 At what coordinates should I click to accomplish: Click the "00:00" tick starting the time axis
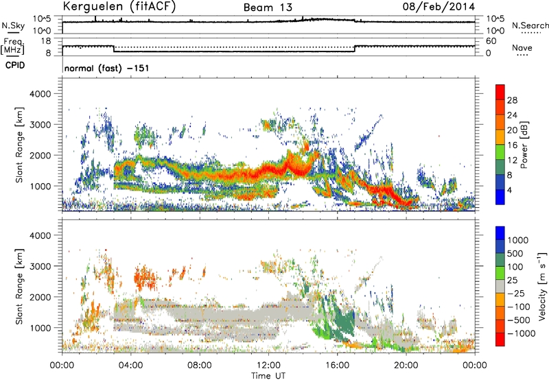[x=62, y=366]
